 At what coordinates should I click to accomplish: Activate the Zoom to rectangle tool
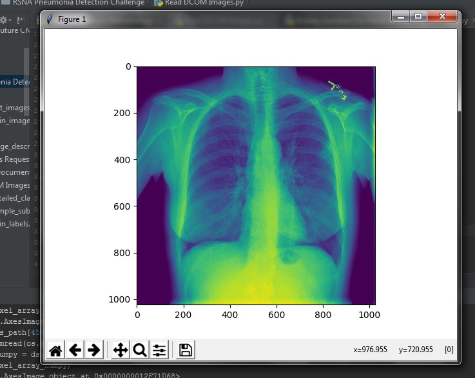tap(140, 350)
